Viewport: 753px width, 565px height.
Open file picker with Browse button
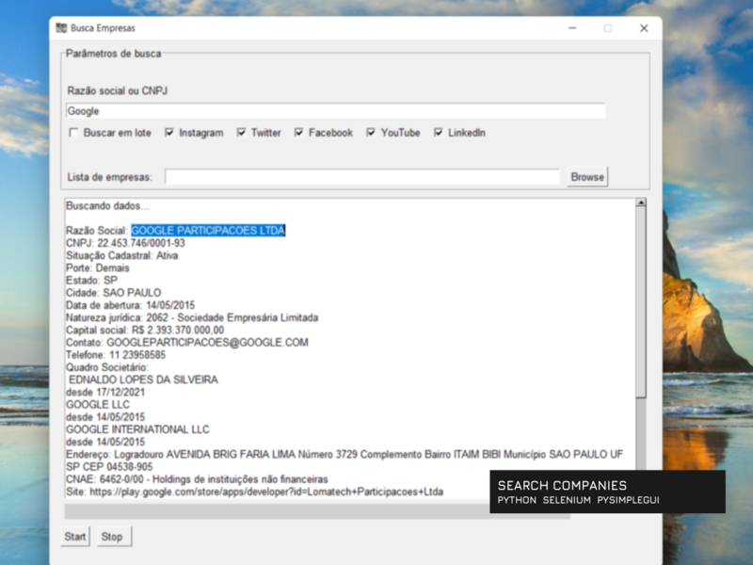[587, 177]
